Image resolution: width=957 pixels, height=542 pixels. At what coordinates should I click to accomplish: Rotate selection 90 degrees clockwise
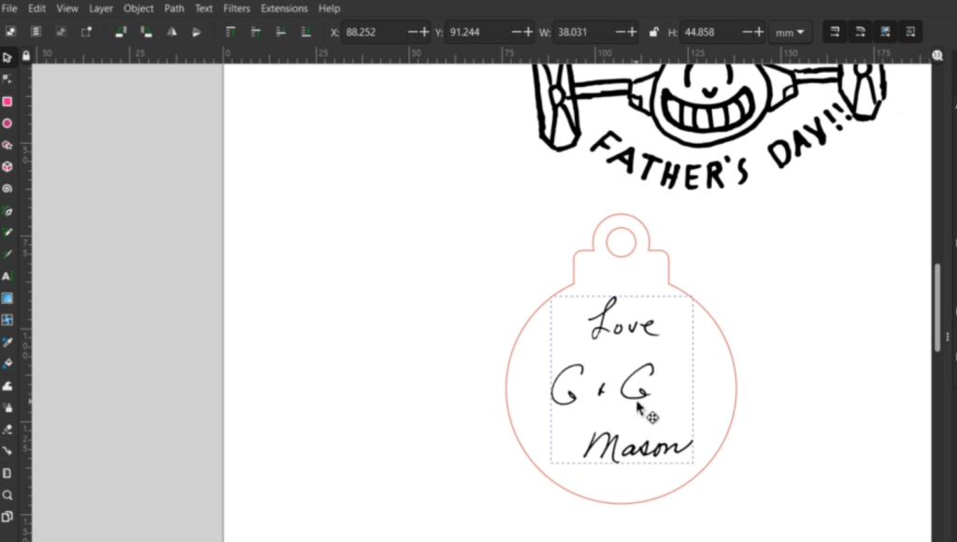tap(145, 32)
